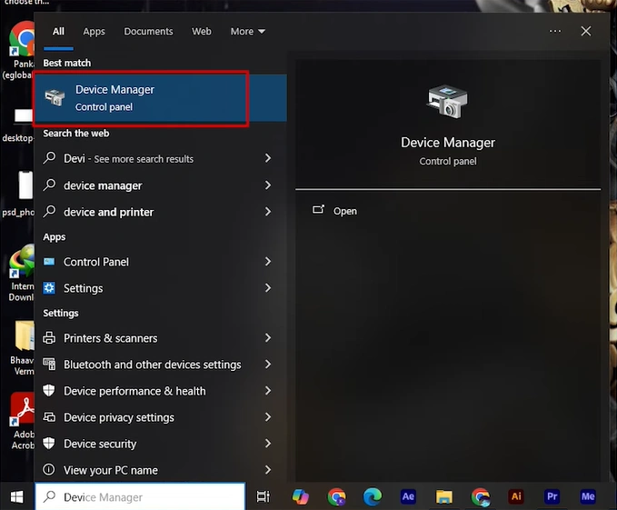
Task: Click the Windows Start button
Action: (x=16, y=497)
